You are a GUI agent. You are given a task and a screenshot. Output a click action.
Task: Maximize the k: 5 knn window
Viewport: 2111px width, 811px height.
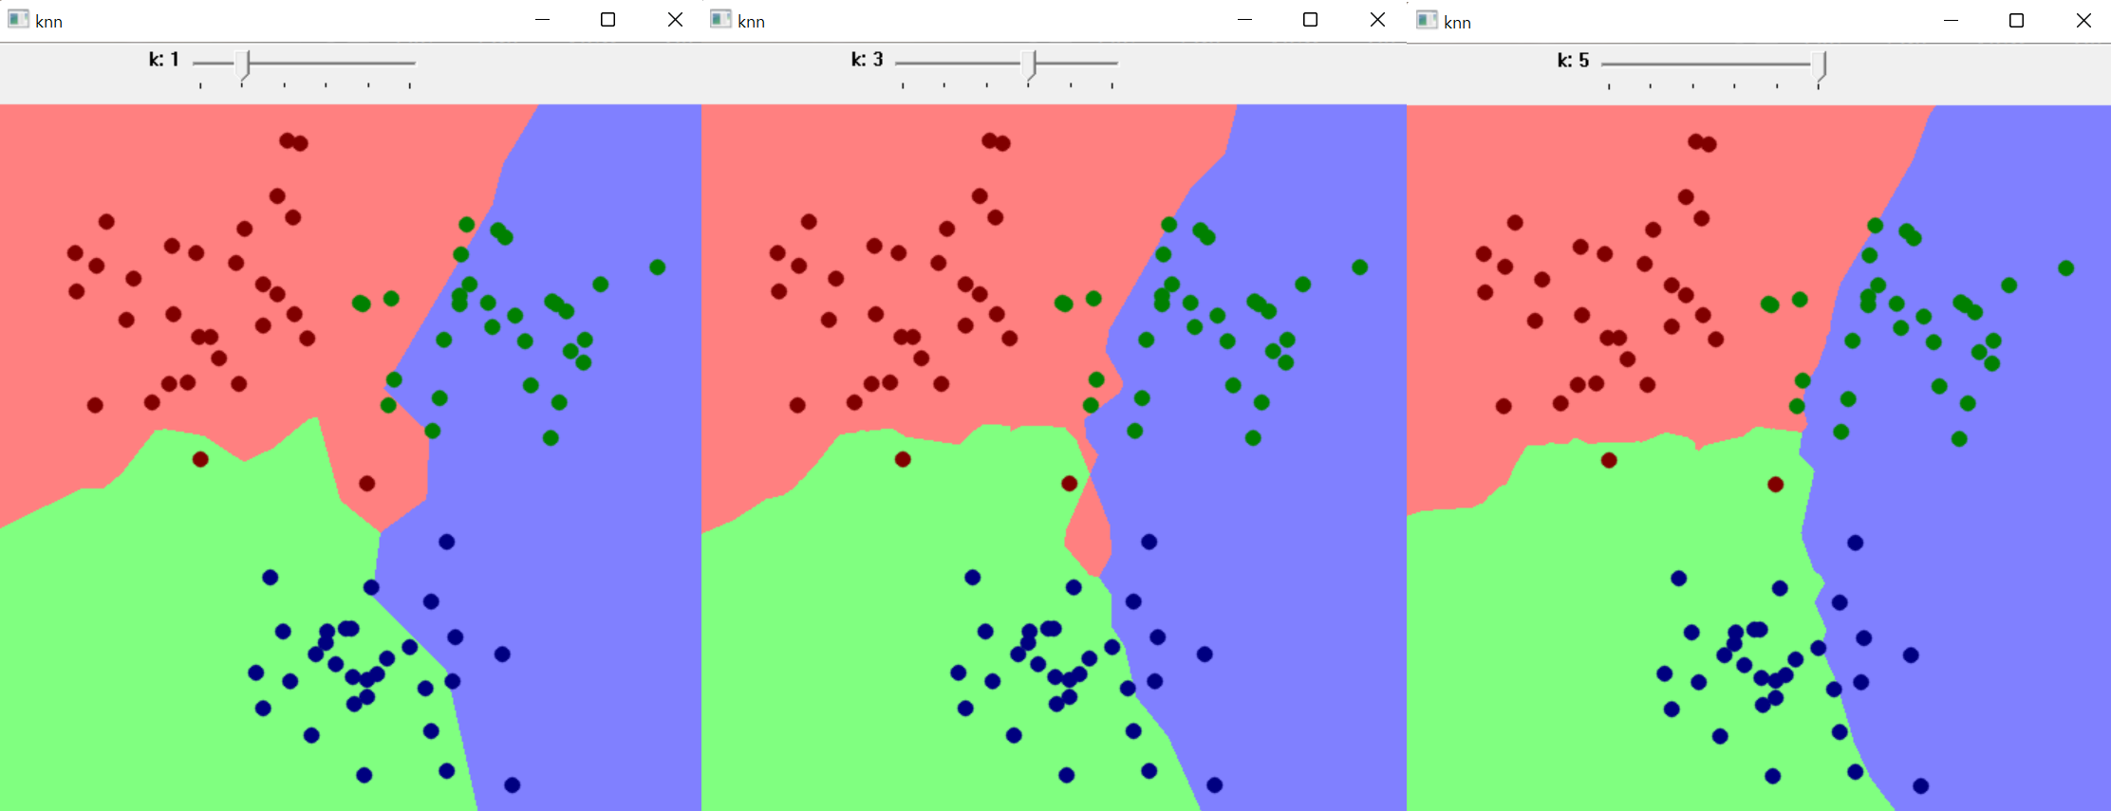pyautogui.click(x=2017, y=21)
